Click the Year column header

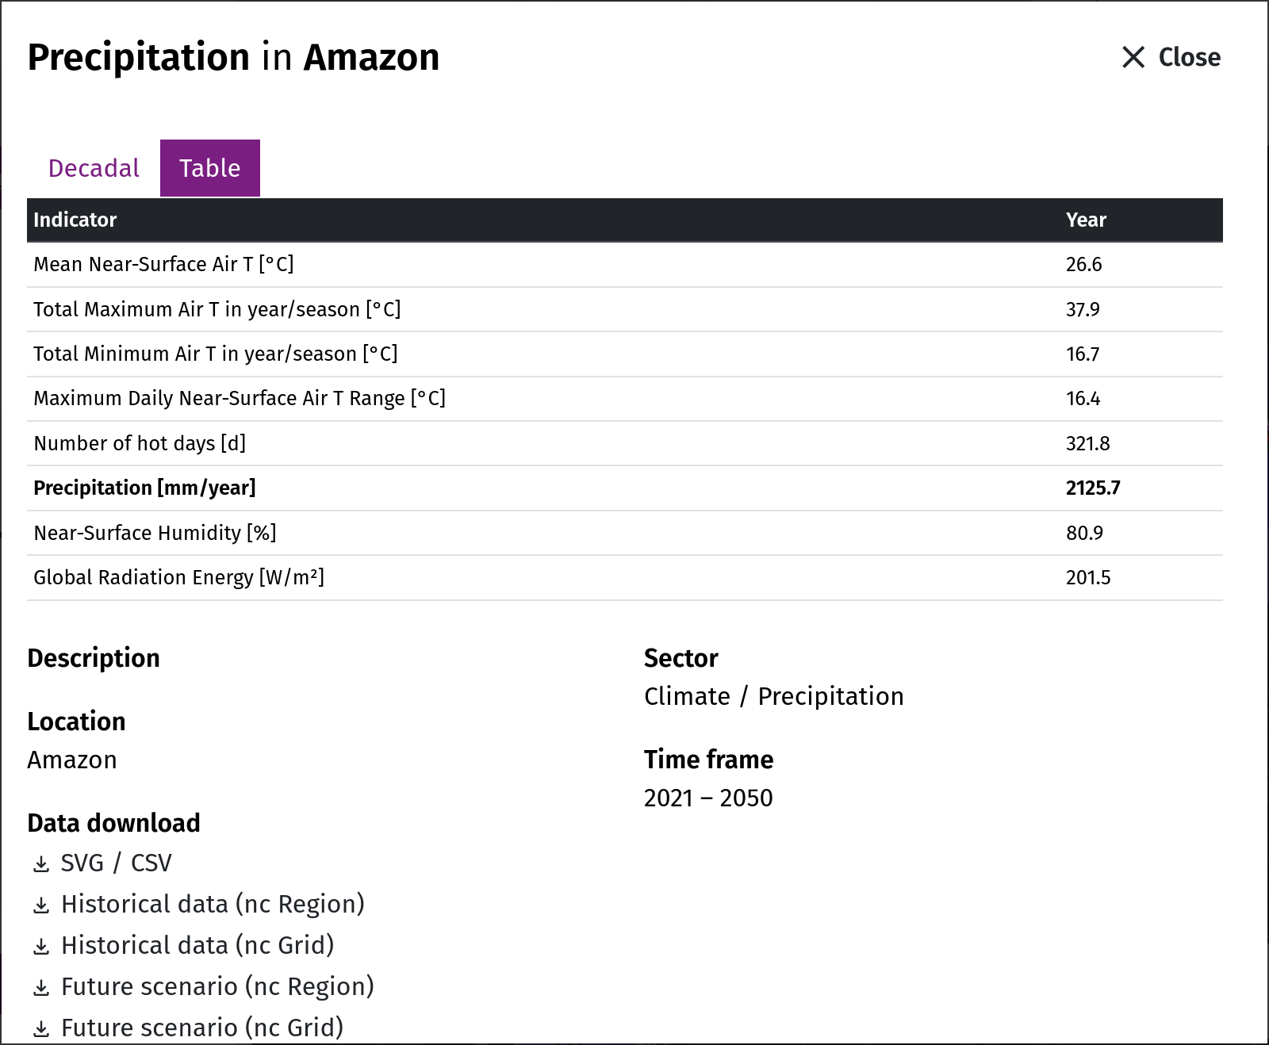point(1086,220)
